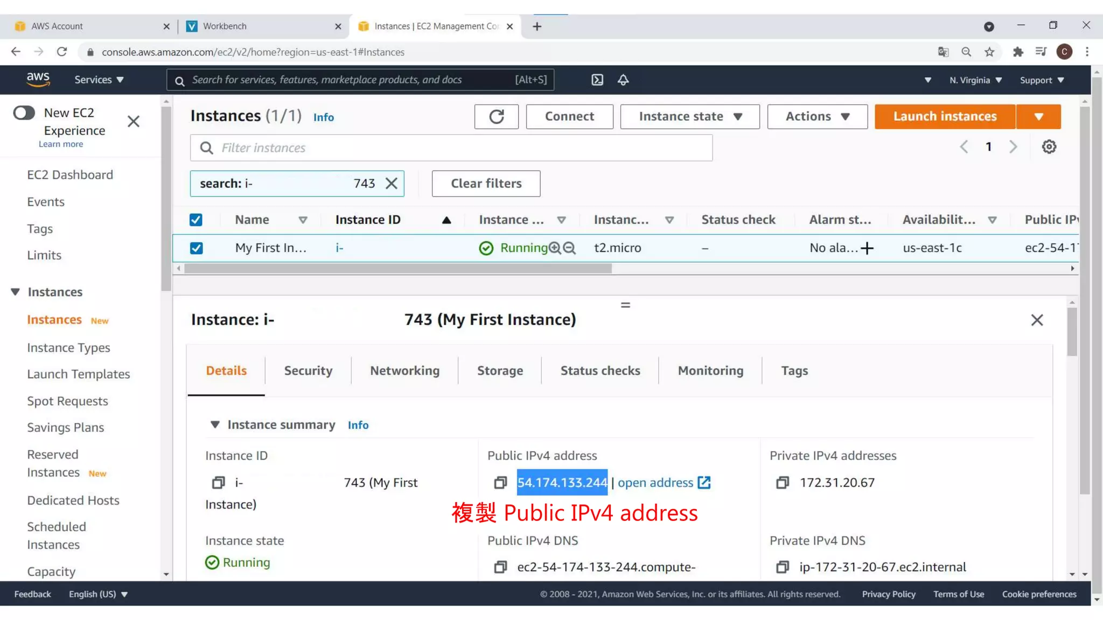Switch to the Workbench browser tab
1103x620 pixels.
[263, 26]
